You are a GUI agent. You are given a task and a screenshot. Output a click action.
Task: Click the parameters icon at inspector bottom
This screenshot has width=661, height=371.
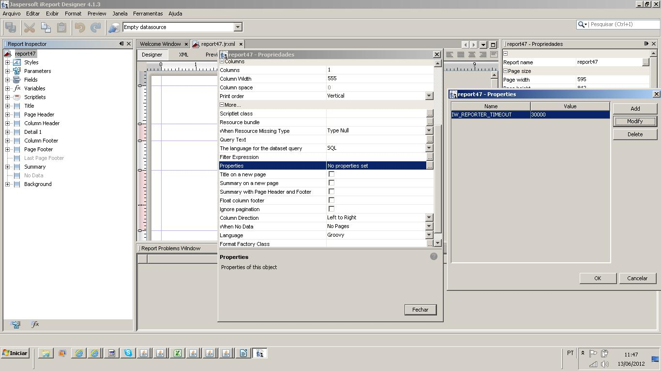(16, 325)
